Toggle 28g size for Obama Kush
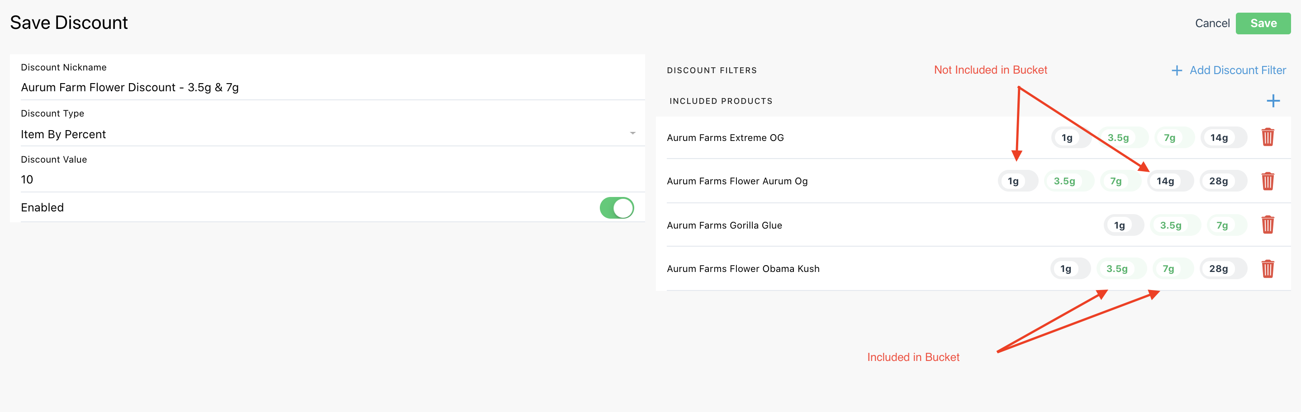Viewport: 1301px width, 412px height. (1218, 269)
